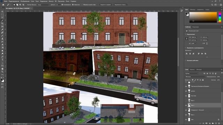The image size is (223, 125).
Task: Select the Crop tool
Action: click(x=2, y=24)
